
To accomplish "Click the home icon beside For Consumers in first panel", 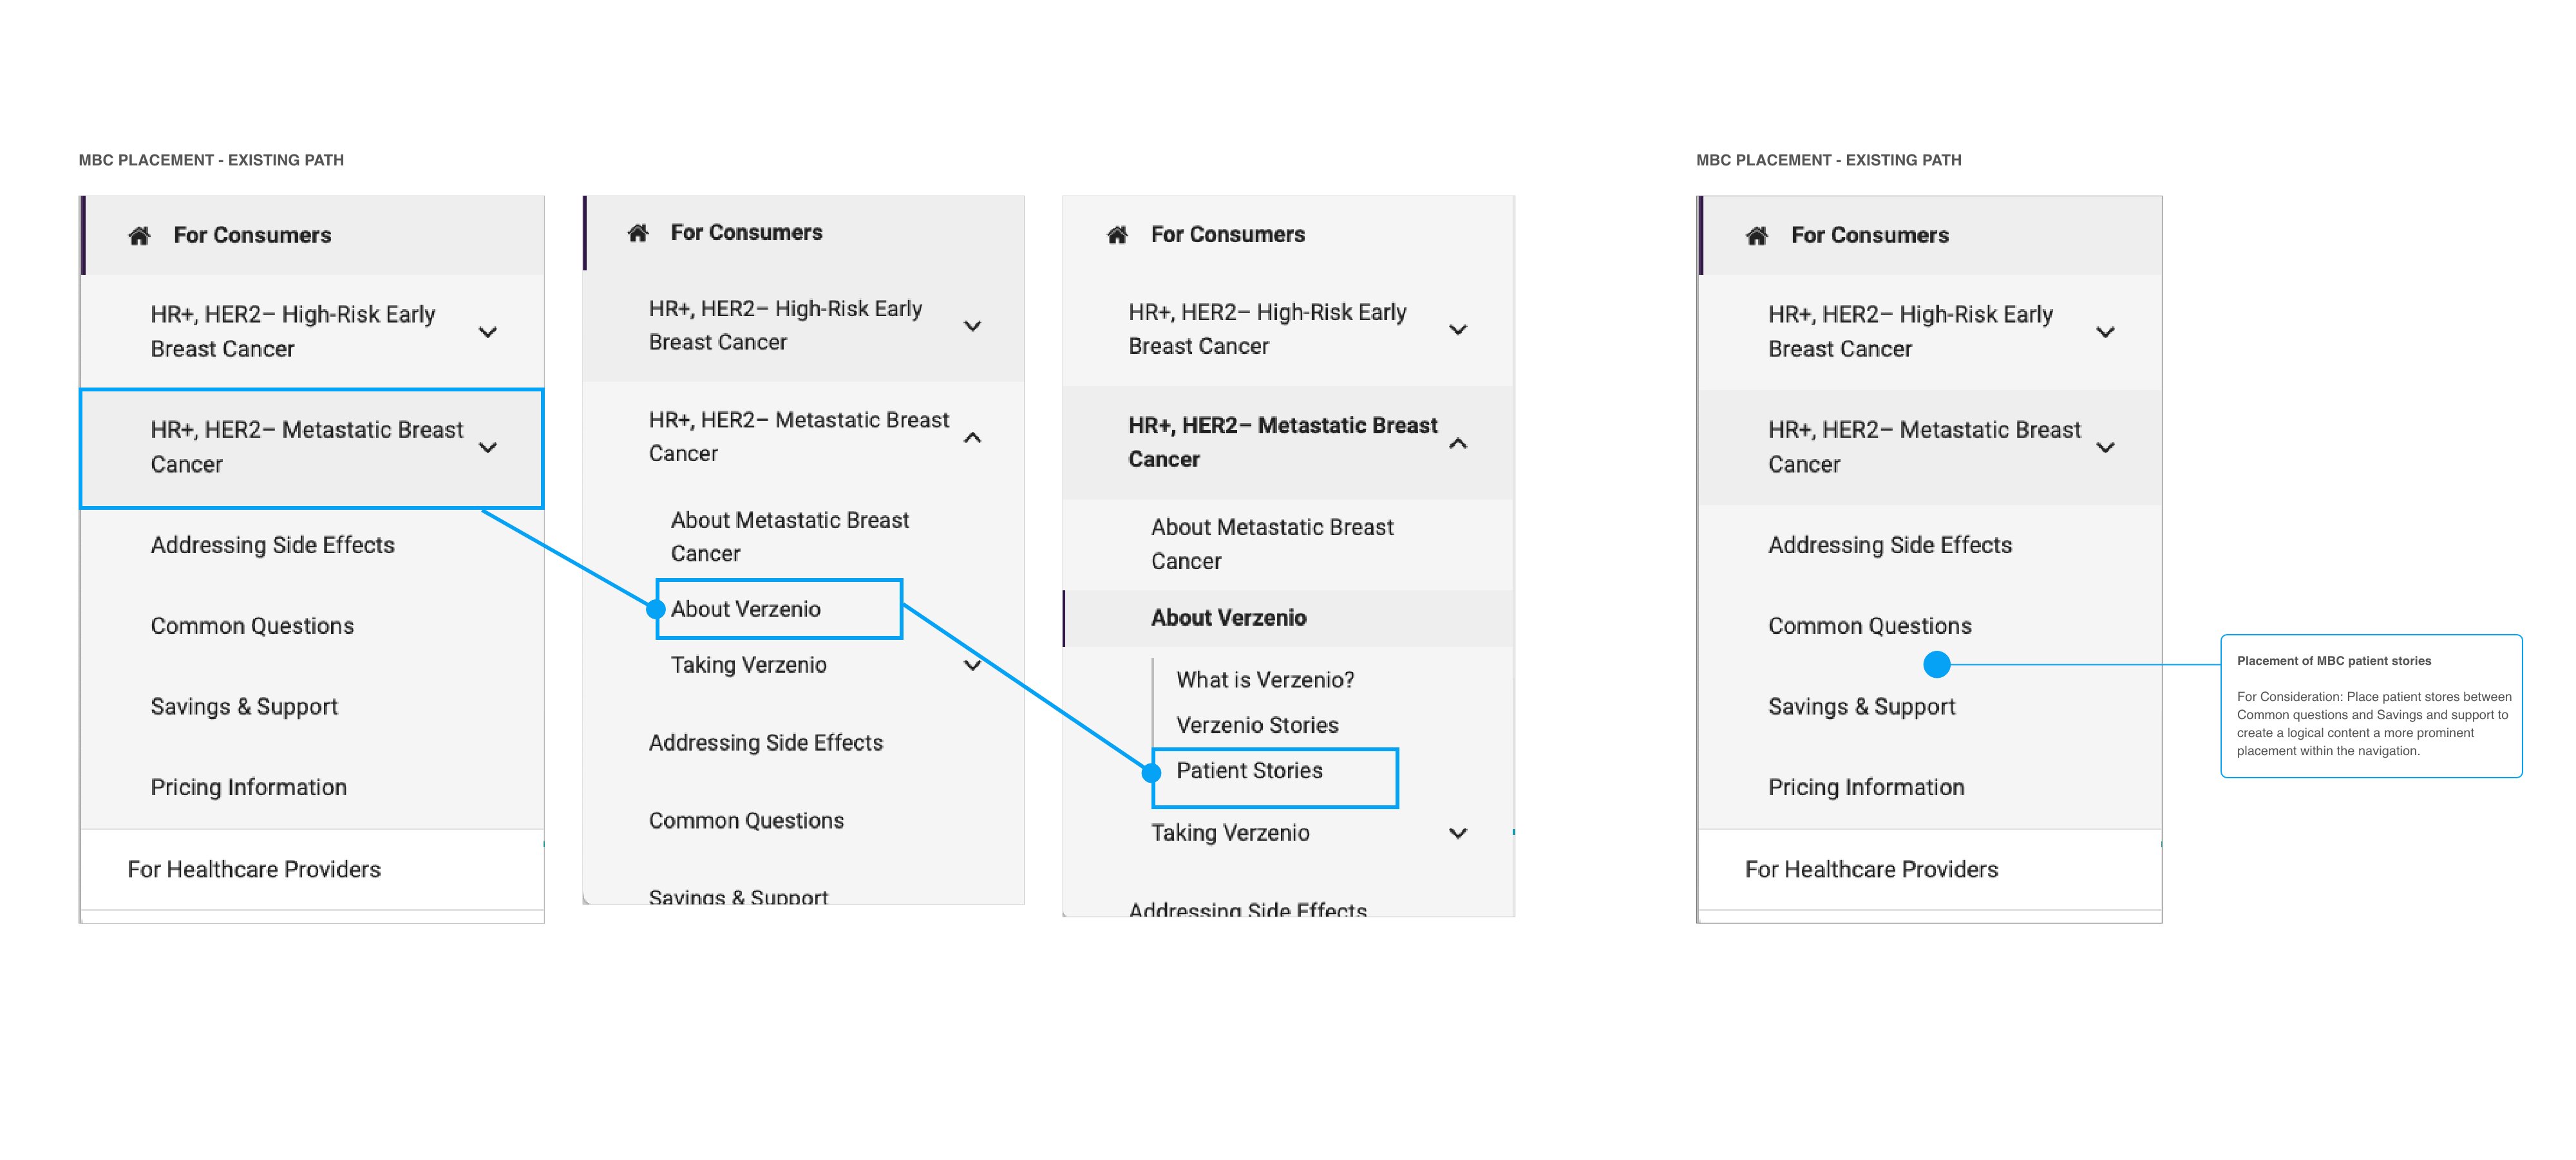I will click(139, 235).
